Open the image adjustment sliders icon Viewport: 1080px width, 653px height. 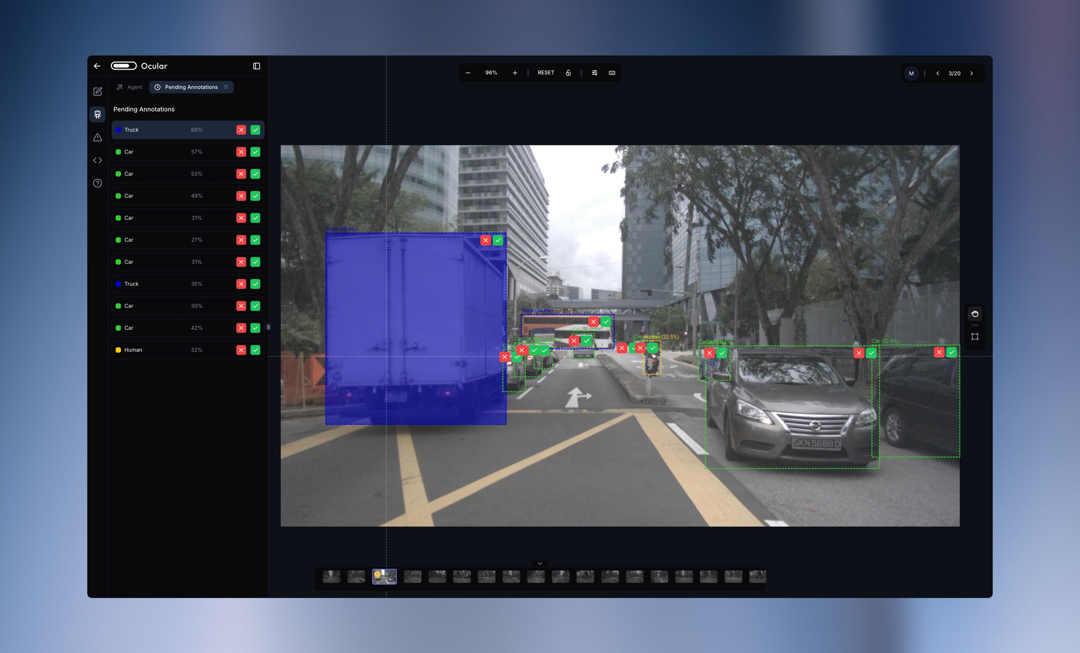594,73
